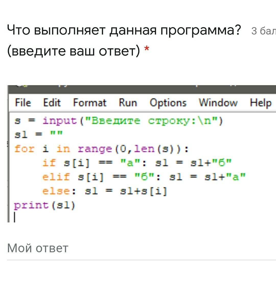Click the "(введите ваш ответ)" subtitle text
Screen dimensions: 276x285
tap(74, 51)
